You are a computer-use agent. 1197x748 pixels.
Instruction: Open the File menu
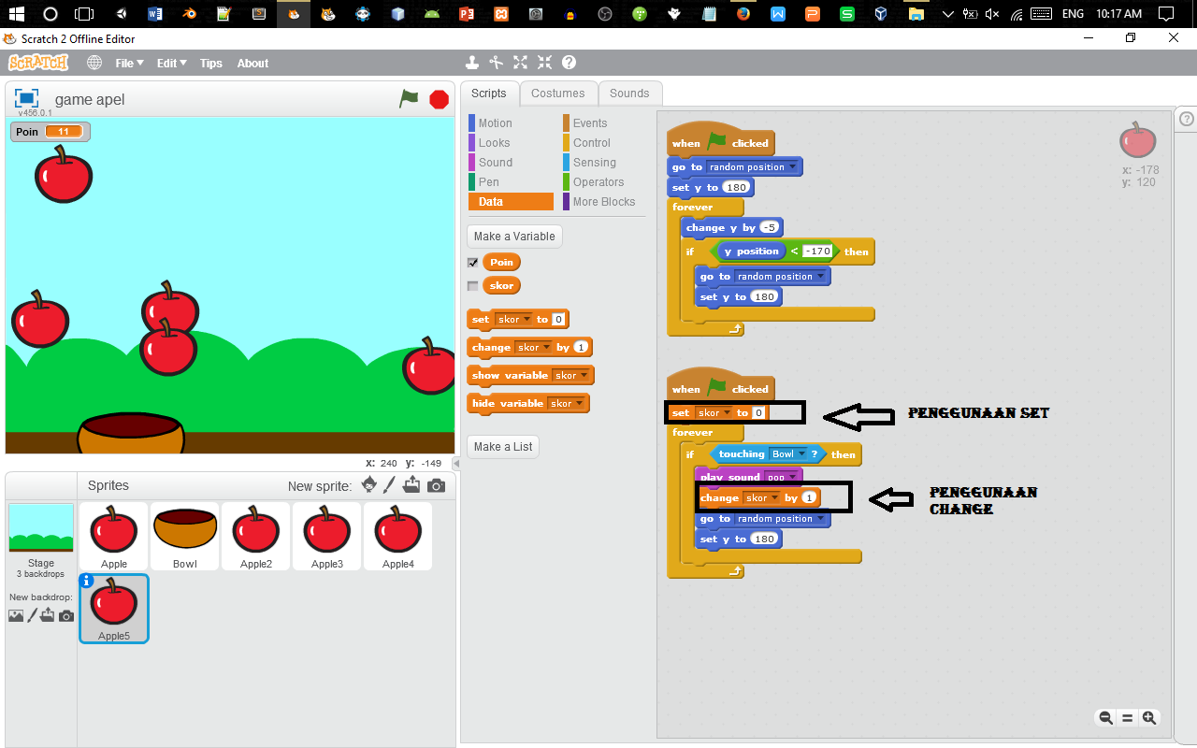point(129,63)
